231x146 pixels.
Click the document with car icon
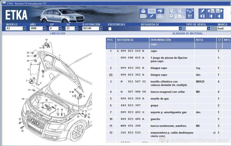pyautogui.click(x=182, y=16)
